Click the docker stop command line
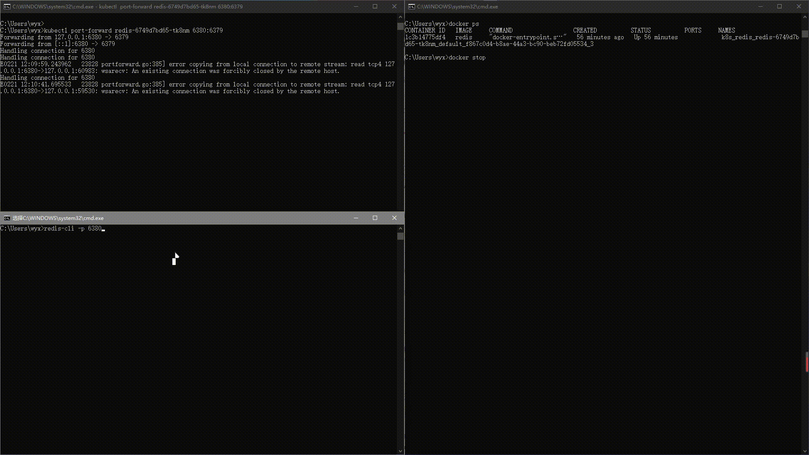This screenshot has height=455, width=809. point(467,57)
